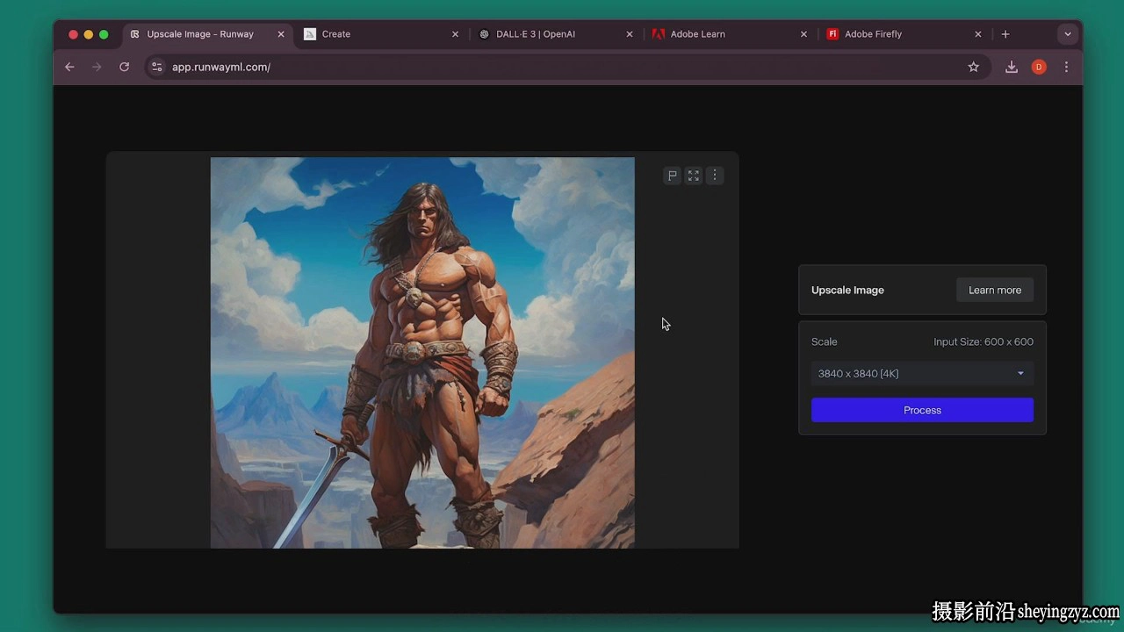
Task: Close the Adobe Learn tab
Action: tap(803, 34)
